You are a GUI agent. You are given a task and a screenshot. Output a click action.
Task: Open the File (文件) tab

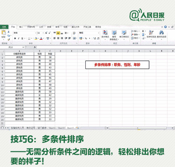(x=4, y=27)
